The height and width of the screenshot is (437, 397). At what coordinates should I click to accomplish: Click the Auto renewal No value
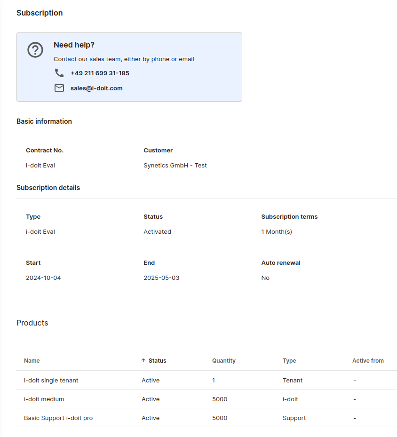point(265,278)
